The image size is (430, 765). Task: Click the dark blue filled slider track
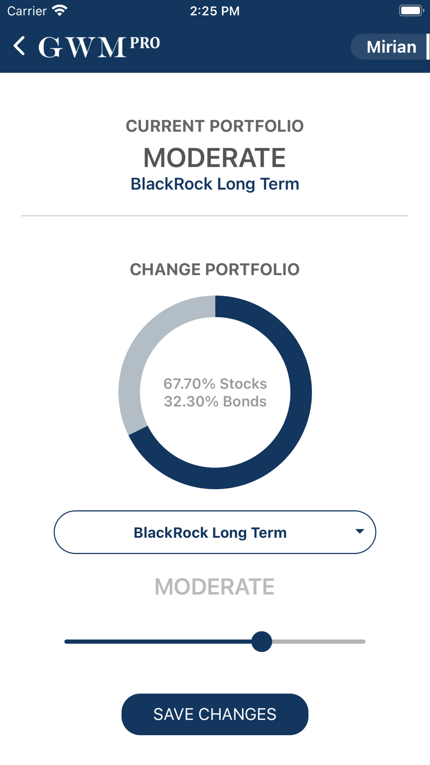(158, 642)
